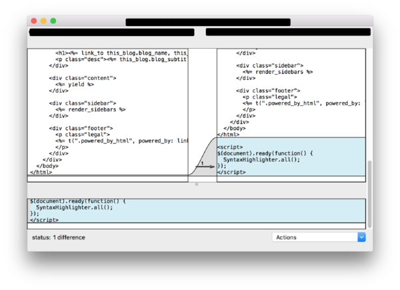The image size is (400, 290).
Task: Minimize the window with yellow button
Action: coord(43,21)
